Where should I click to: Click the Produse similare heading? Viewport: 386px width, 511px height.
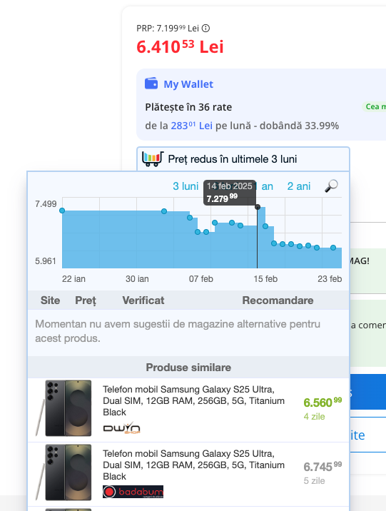pyautogui.click(x=188, y=368)
